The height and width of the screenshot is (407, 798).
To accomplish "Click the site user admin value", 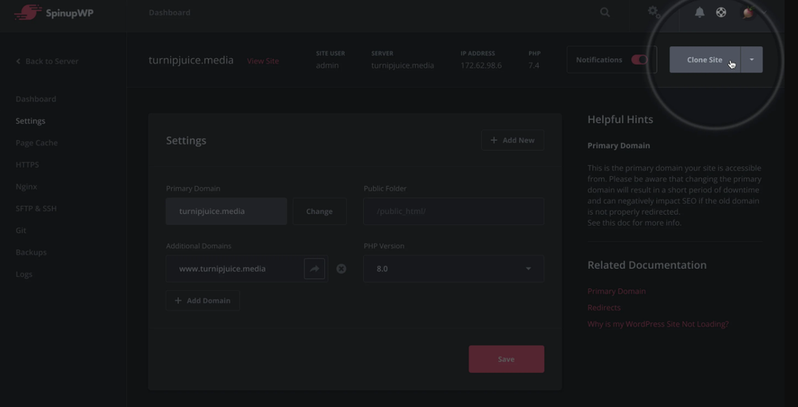I will pos(327,65).
